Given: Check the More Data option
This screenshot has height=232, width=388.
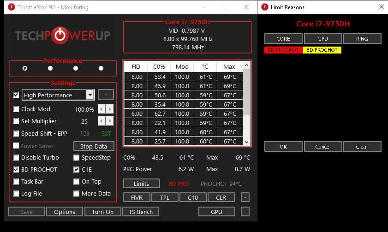Looking at the screenshot, I should 76,193.
